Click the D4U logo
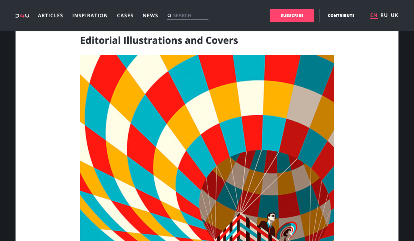The image size is (414, 241). (x=22, y=16)
